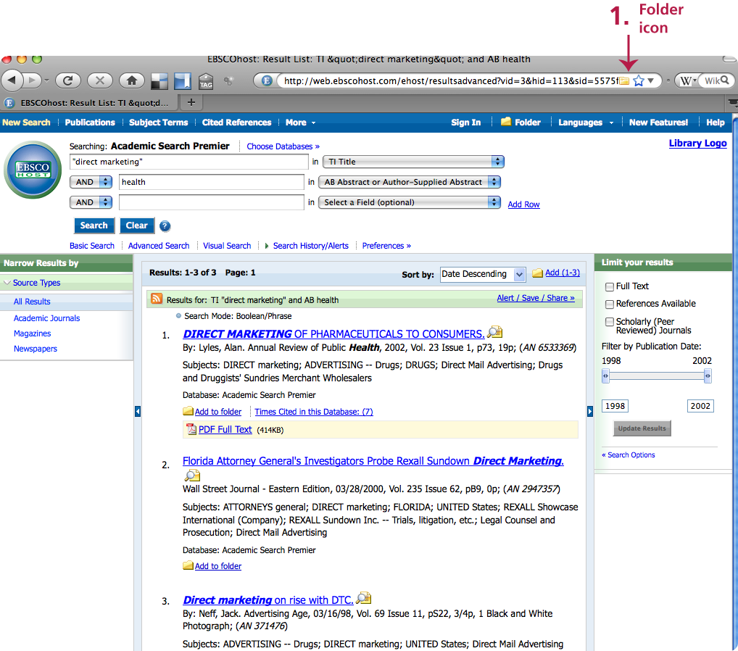The width and height of the screenshot is (738, 651).
Task: Move the right publication date slider handle
Action: click(708, 376)
